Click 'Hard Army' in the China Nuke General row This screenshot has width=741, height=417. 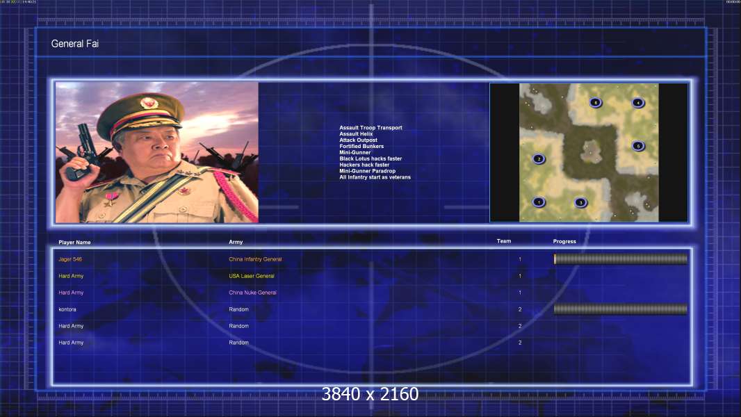(x=71, y=293)
